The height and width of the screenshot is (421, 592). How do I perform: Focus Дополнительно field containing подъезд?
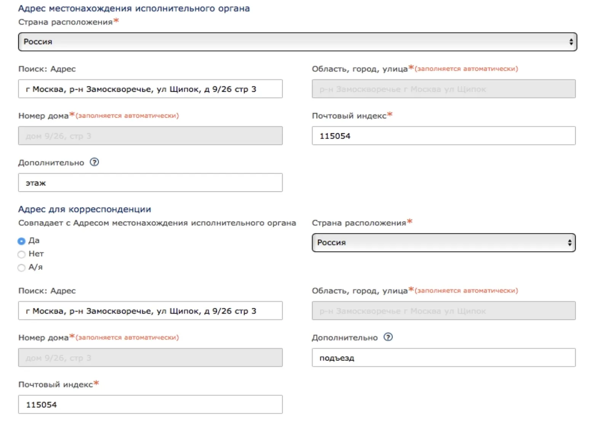(443, 358)
